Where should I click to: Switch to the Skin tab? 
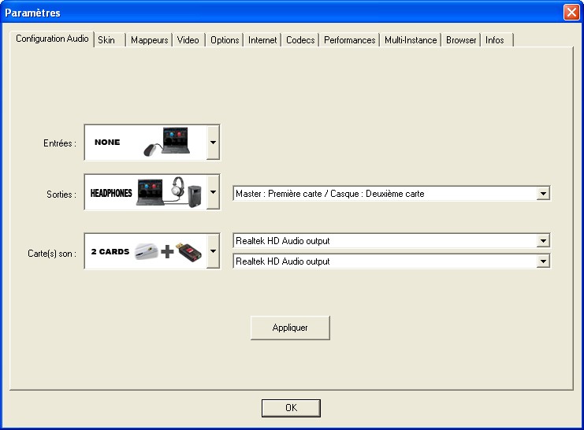tap(106, 40)
